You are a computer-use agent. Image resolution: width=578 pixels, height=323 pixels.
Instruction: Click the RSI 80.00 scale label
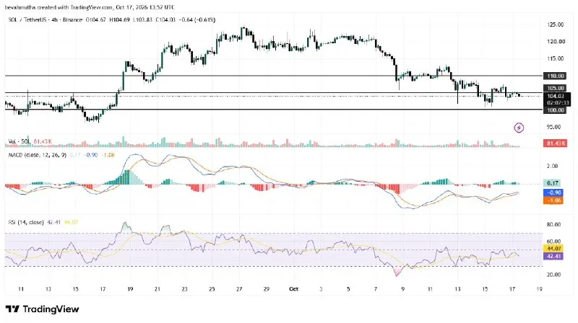(x=553, y=224)
